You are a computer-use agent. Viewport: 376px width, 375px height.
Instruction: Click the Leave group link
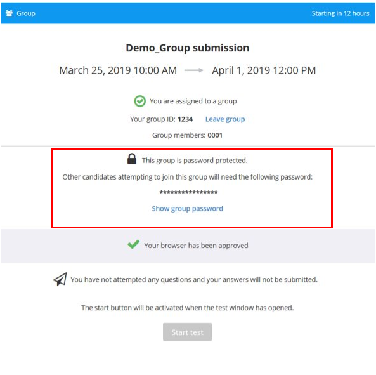pyautogui.click(x=225, y=119)
